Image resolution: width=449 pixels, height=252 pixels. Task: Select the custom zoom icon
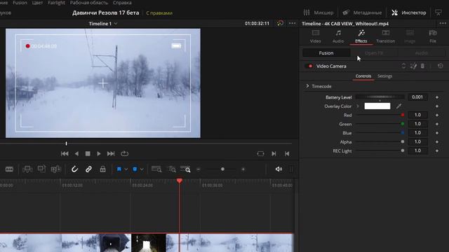click(x=185, y=169)
